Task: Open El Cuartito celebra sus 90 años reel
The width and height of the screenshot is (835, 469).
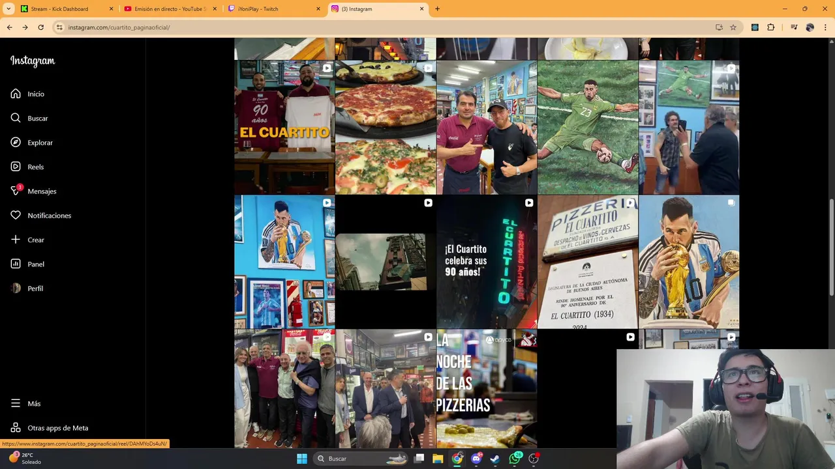Action: coord(487,262)
